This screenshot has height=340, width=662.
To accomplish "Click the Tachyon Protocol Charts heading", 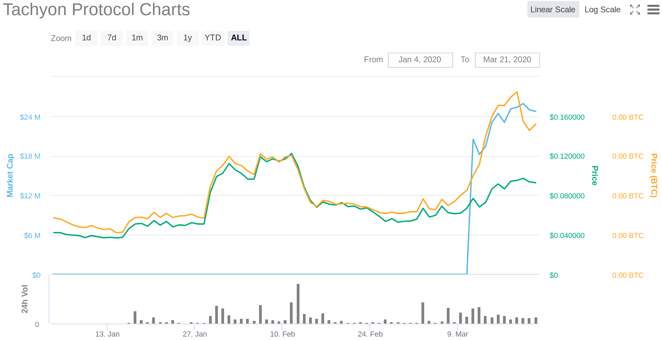I will (97, 10).
